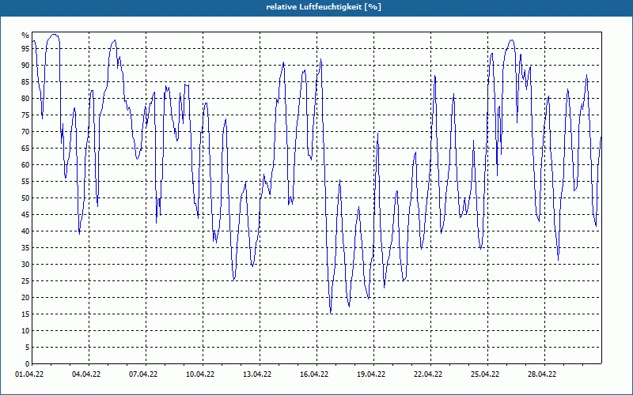633x395 pixels.
Task: Select the 5 value on the y-axis
Action: coord(28,348)
